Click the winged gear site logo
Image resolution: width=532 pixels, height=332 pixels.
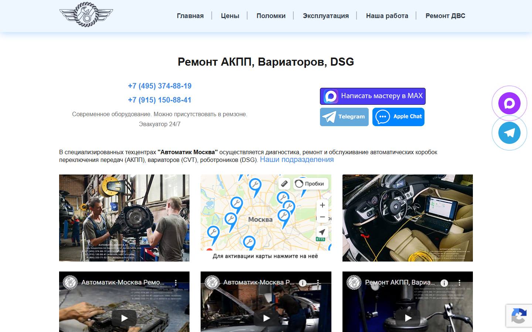86,14
